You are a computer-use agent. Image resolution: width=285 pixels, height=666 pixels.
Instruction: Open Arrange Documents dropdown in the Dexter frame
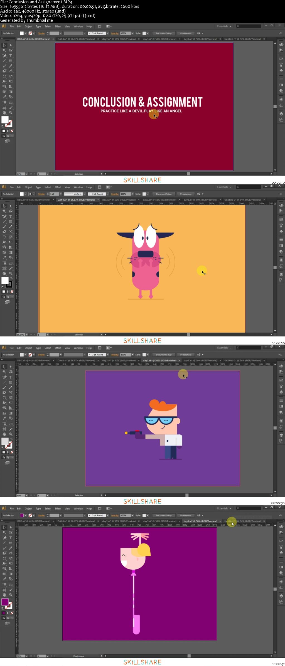pyautogui.click(x=109, y=348)
